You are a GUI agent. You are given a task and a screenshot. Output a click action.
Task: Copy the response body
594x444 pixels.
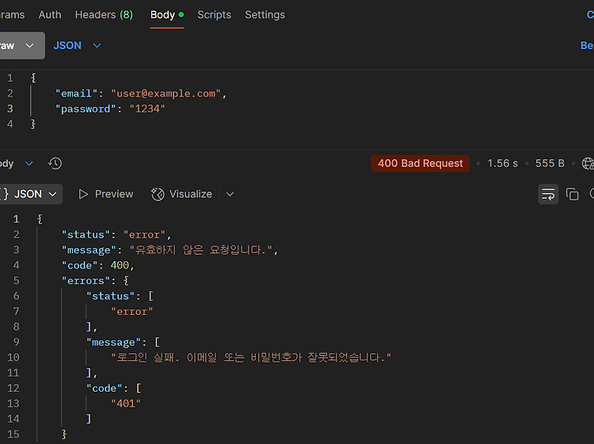pyautogui.click(x=572, y=194)
